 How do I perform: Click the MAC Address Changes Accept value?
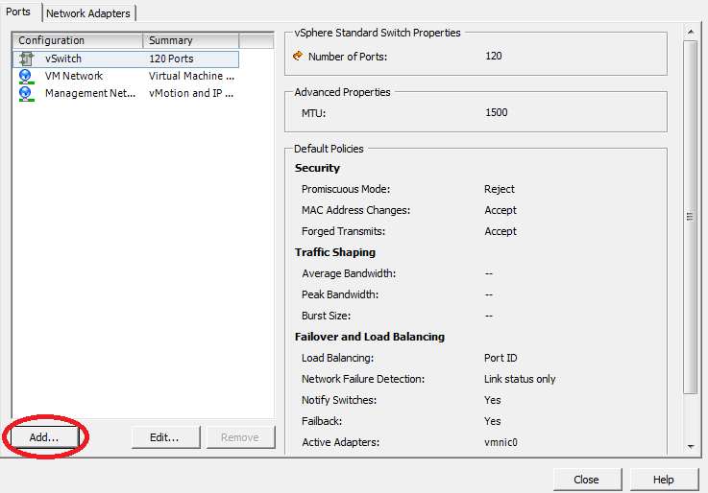tap(500, 210)
